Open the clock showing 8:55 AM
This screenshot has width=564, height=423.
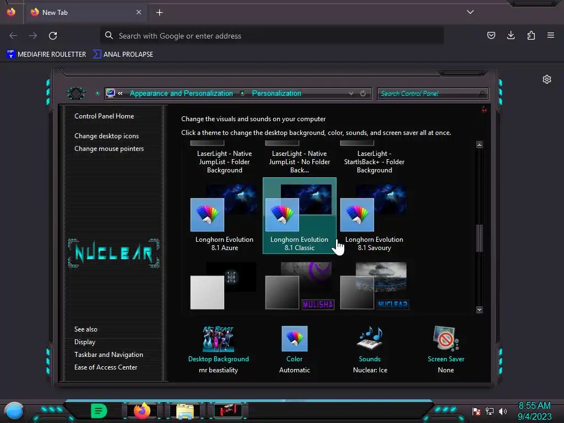pos(534,411)
